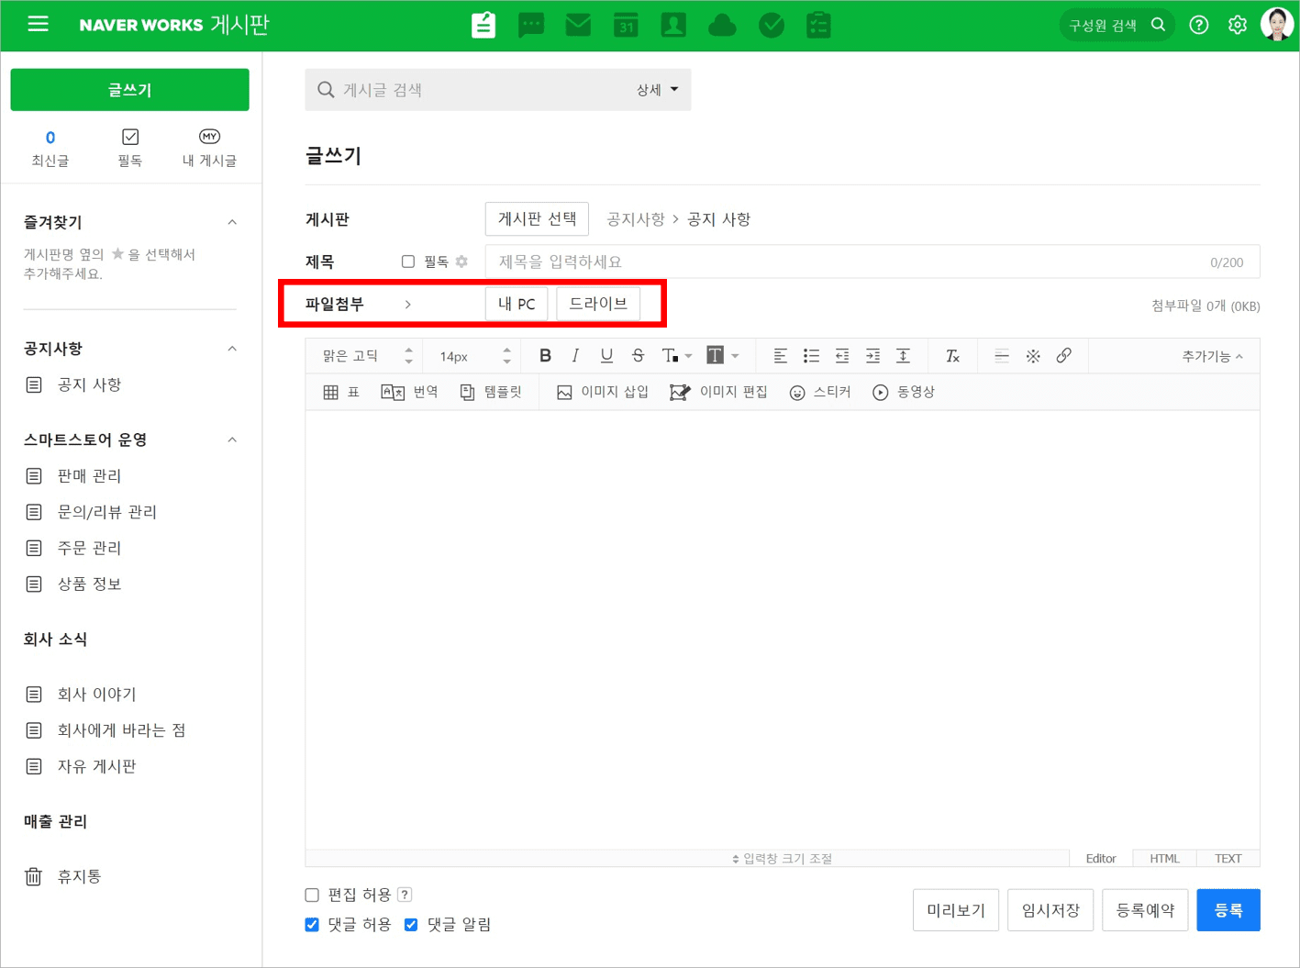Viewport: 1300px width, 968px height.
Task: Open the 템플릿 template picker
Action: coord(492,391)
